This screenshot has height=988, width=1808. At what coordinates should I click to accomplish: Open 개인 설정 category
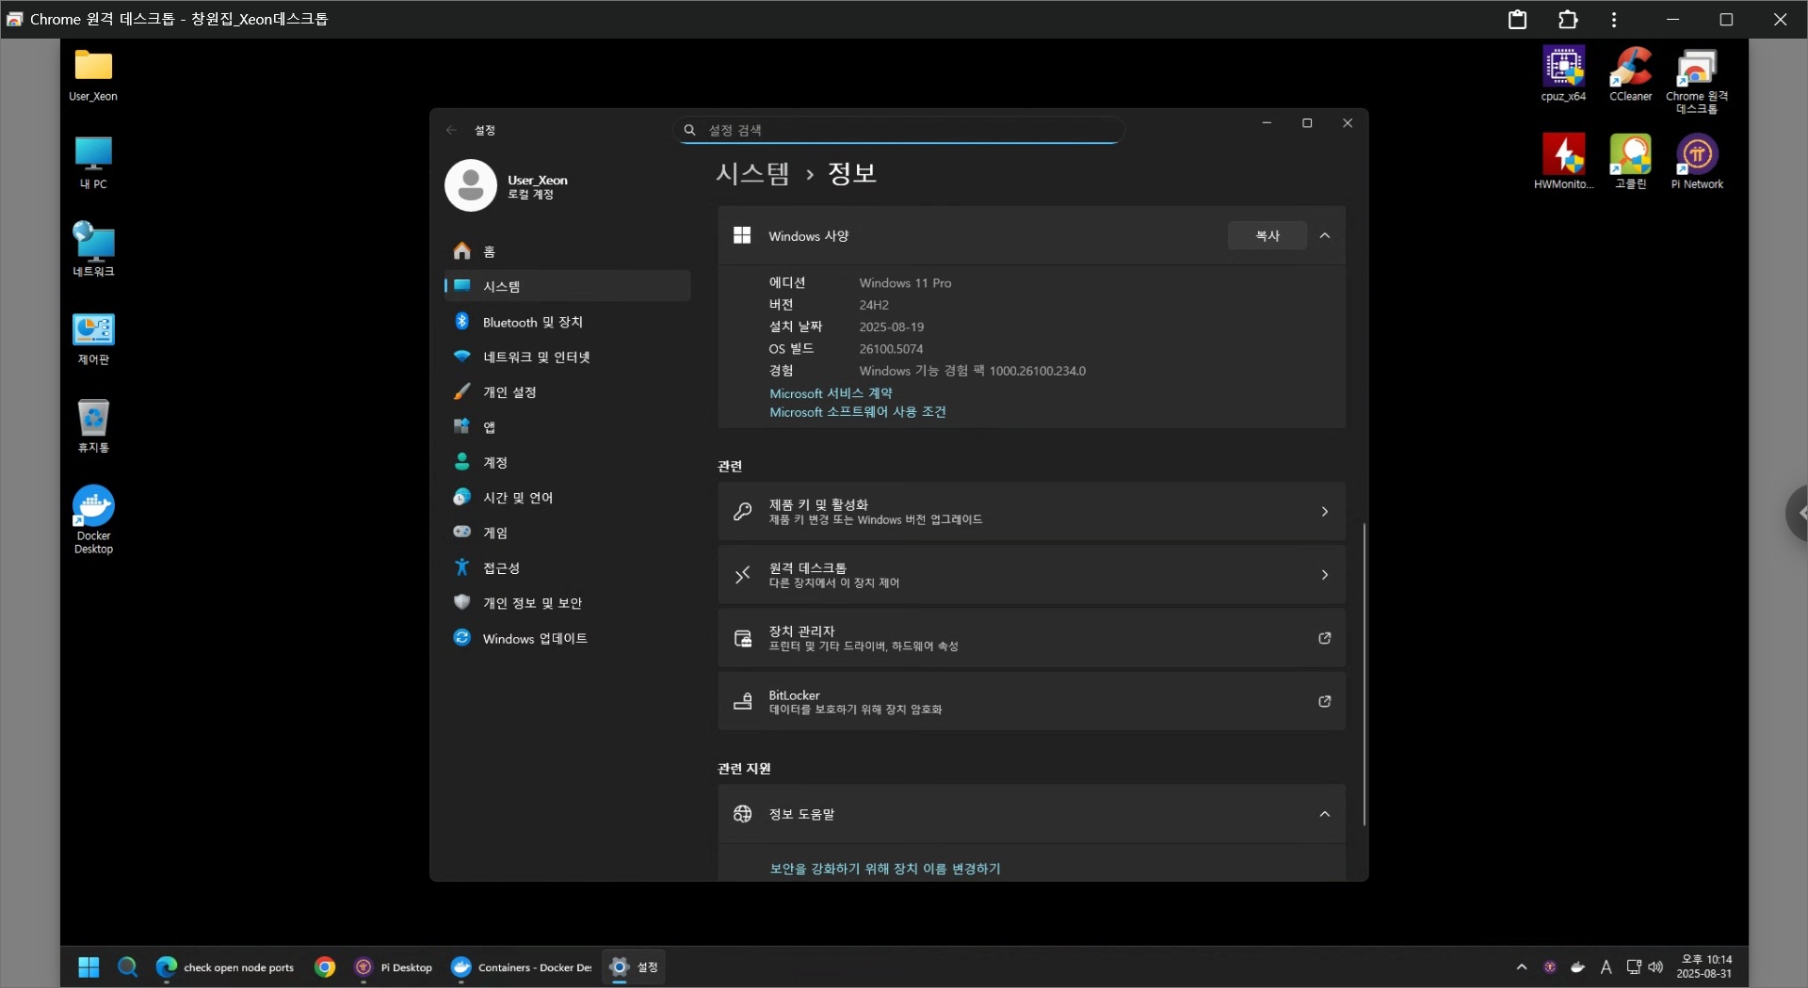point(567,391)
